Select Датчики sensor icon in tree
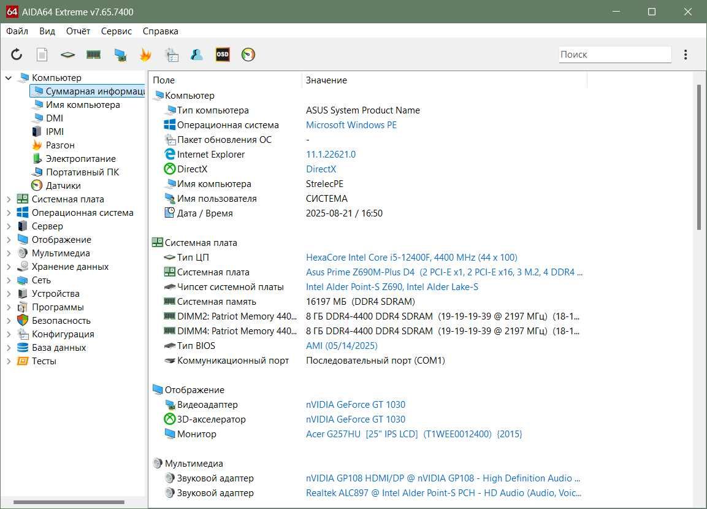707x509 pixels. (37, 185)
